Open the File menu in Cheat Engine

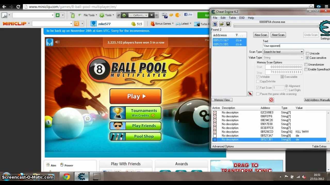[x=215, y=18]
